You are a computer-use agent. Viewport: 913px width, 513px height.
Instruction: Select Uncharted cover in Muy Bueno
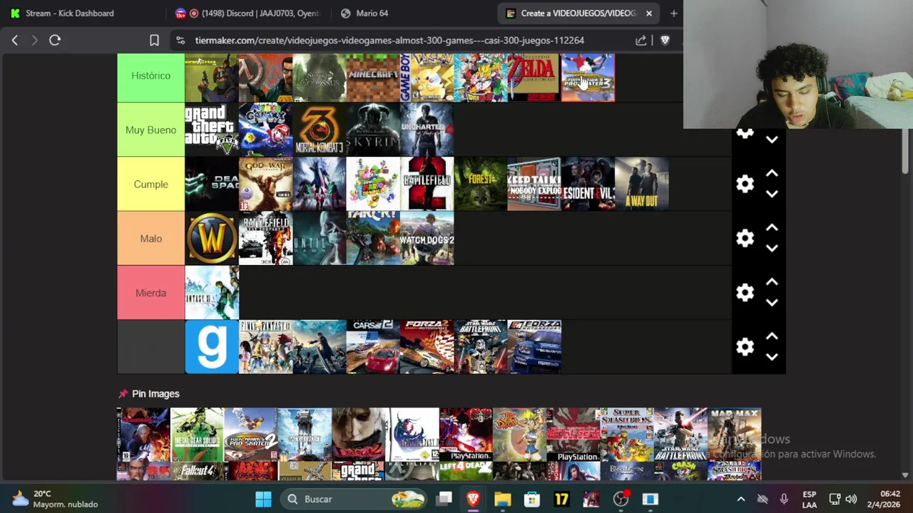(x=427, y=130)
